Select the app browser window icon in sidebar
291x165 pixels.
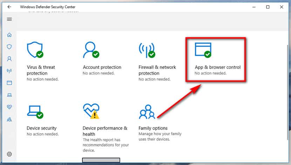click(9, 83)
